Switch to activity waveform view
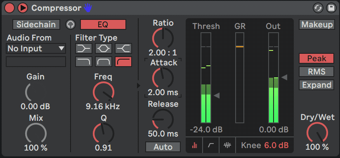The height and width of the screenshot is (158, 340). 227,145
